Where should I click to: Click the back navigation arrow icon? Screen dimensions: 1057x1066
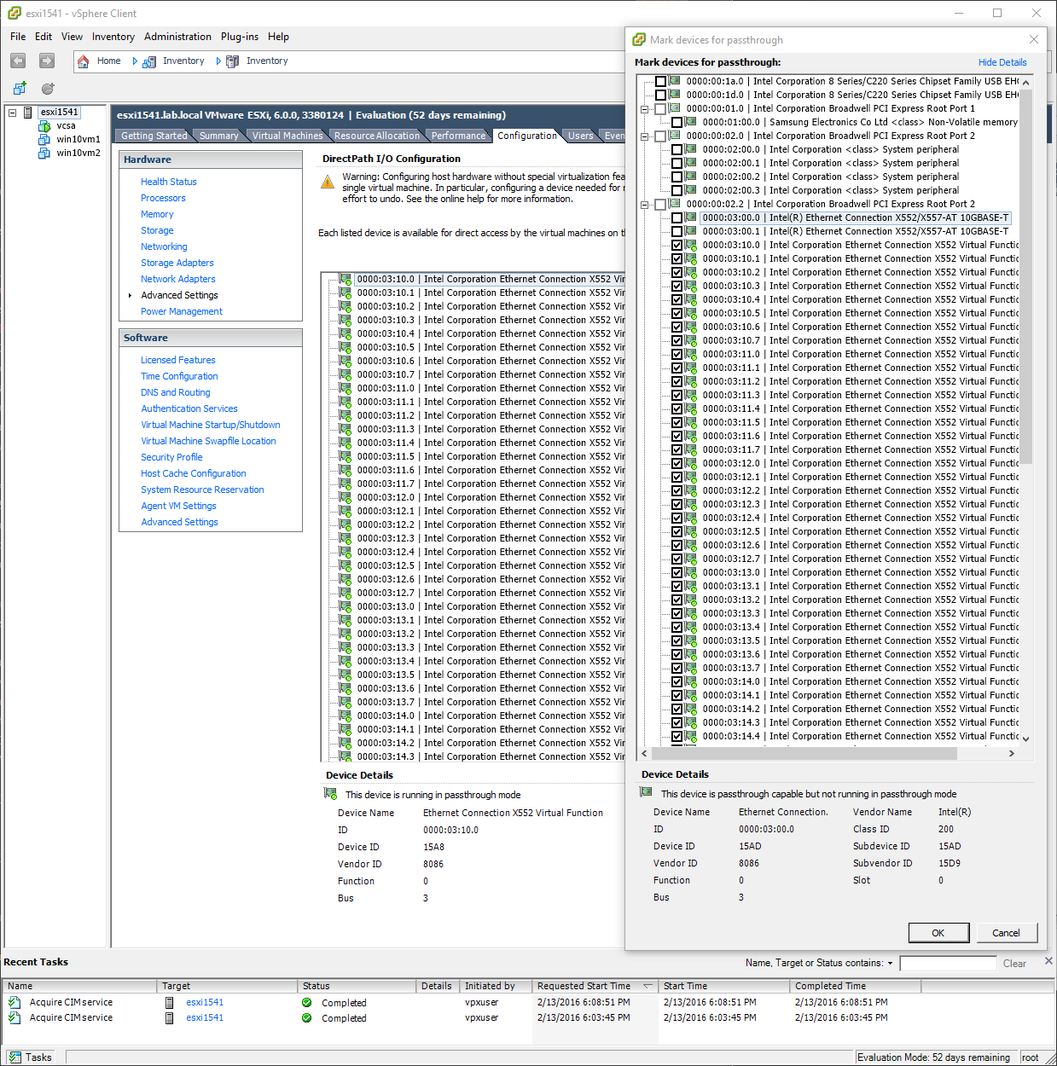18,61
